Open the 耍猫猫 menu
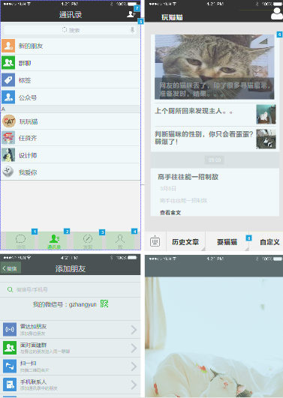Image resolution: width=283 pixels, height=398 pixels. [x=227, y=241]
